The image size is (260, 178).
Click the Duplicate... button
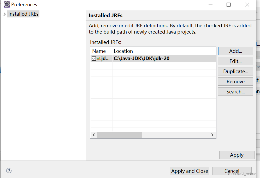[235, 71]
